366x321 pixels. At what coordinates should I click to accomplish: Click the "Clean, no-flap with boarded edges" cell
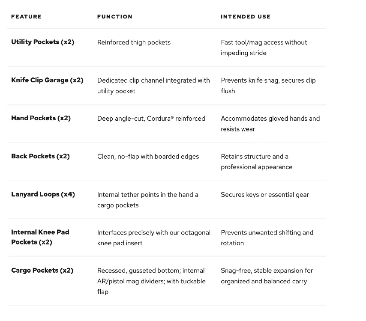point(148,157)
